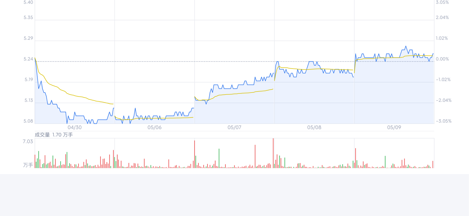The width and height of the screenshot is (469, 216).
Task: Click the 3.05% top percentage label
Action: point(442,2)
